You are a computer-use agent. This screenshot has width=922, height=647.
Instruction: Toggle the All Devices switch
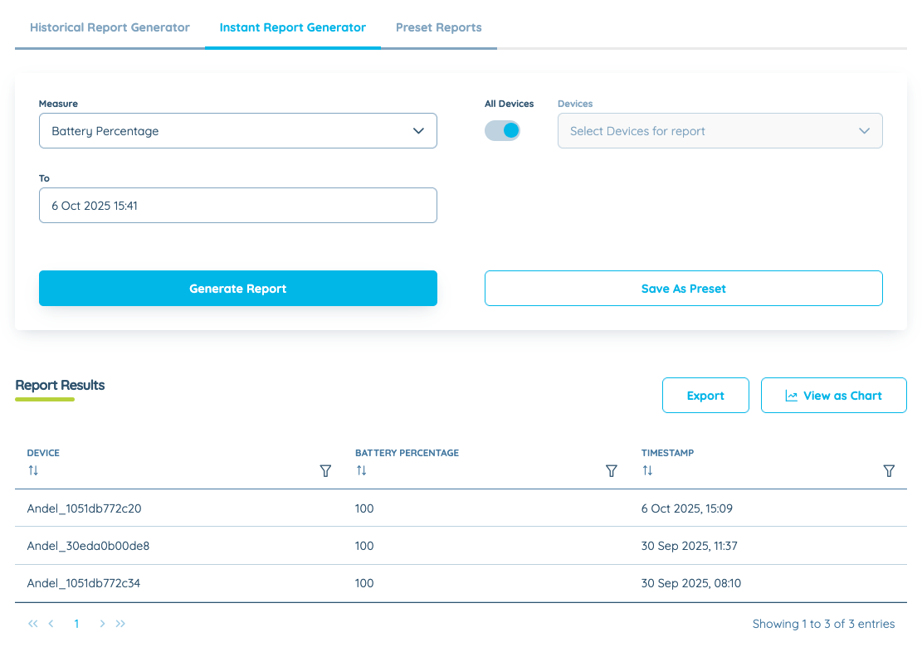(x=502, y=130)
